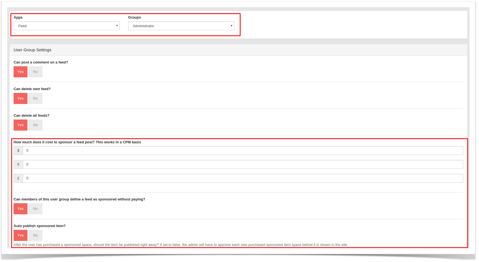Select No for posting a comment on a feed
The width and height of the screenshot is (479, 262).
(36, 72)
